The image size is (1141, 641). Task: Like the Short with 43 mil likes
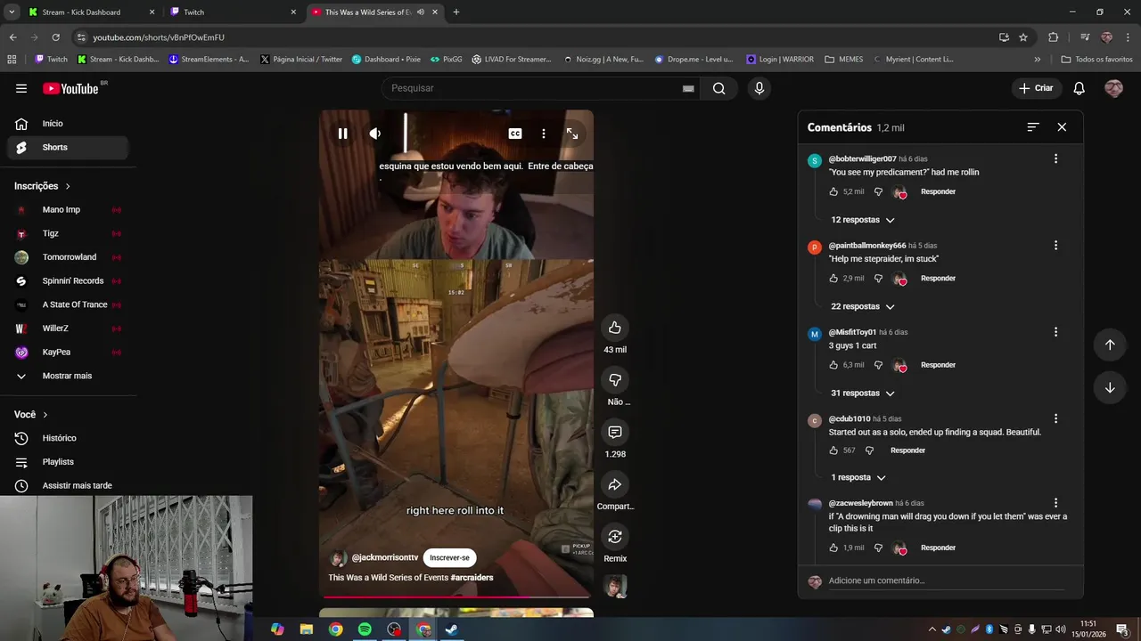click(x=615, y=328)
